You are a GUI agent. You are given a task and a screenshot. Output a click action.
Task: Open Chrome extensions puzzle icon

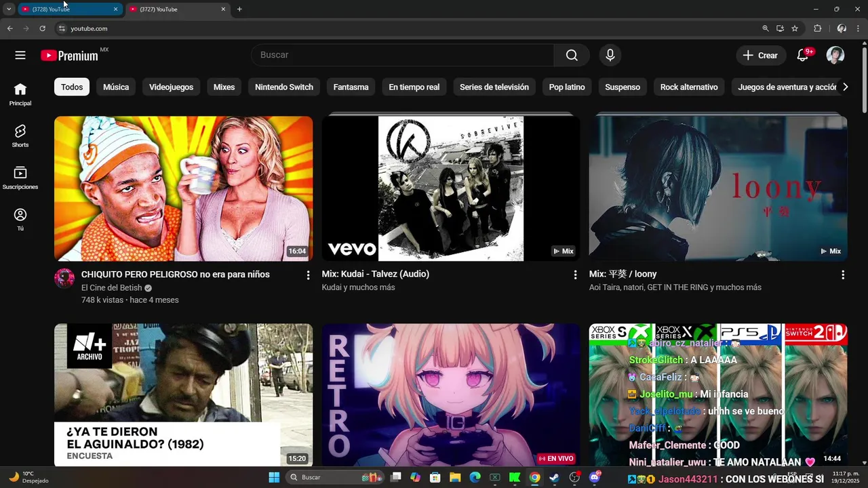click(x=817, y=28)
